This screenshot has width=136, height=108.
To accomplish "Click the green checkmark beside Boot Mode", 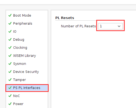I will (x=10, y=15).
